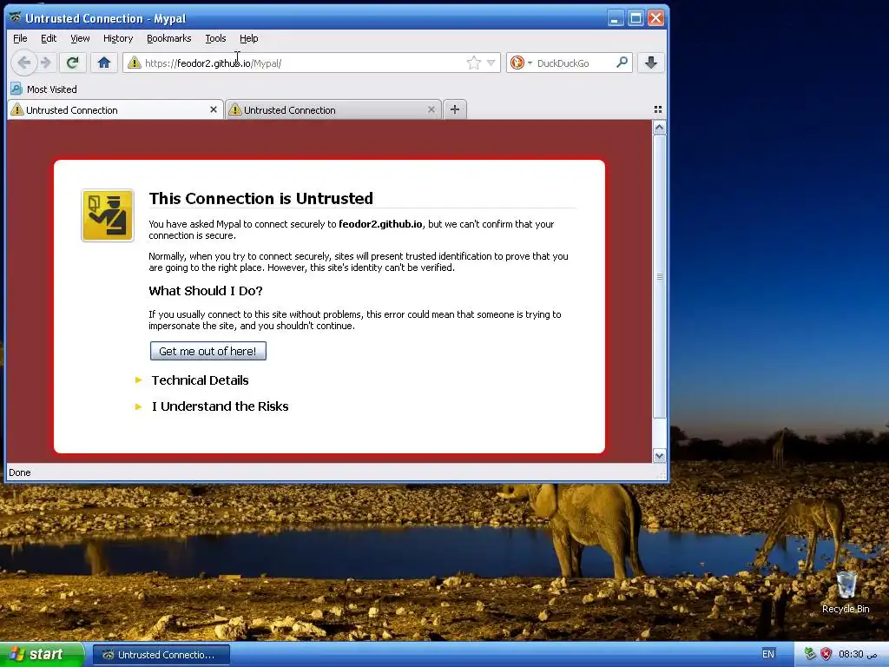Viewport: 889px width, 667px height.
Task: Select the Recycle Bin desktop icon
Action: [x=846, y=592]
